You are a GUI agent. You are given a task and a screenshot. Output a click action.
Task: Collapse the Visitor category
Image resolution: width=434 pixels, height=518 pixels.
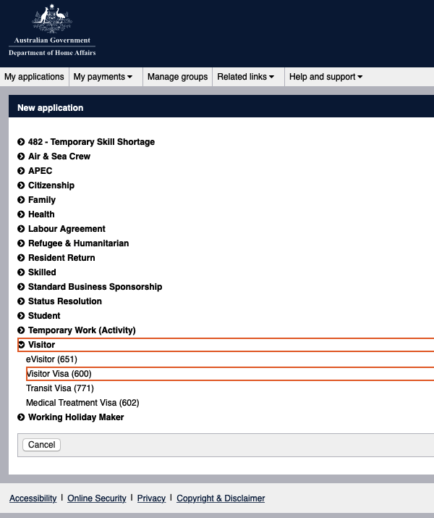(22, 345)
